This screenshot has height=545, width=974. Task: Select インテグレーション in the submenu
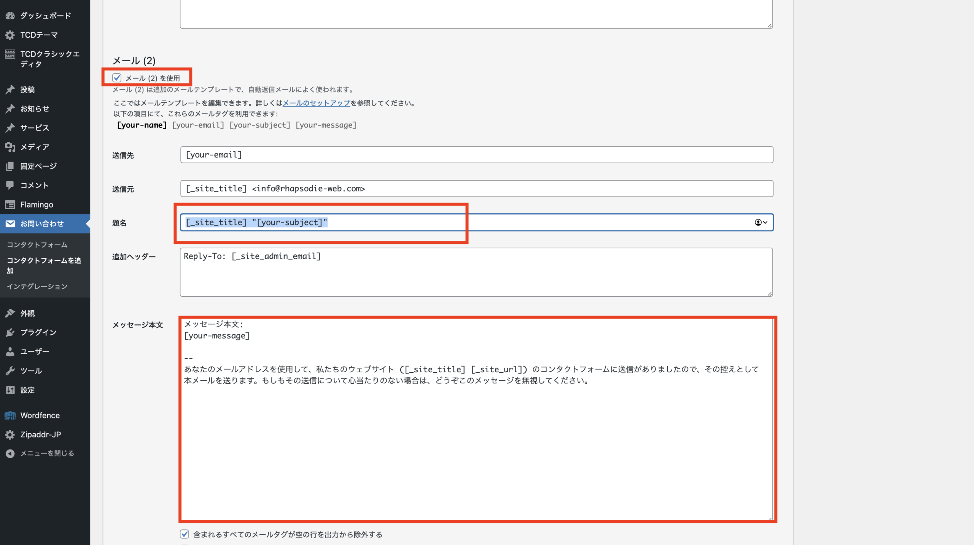point(37,286)
